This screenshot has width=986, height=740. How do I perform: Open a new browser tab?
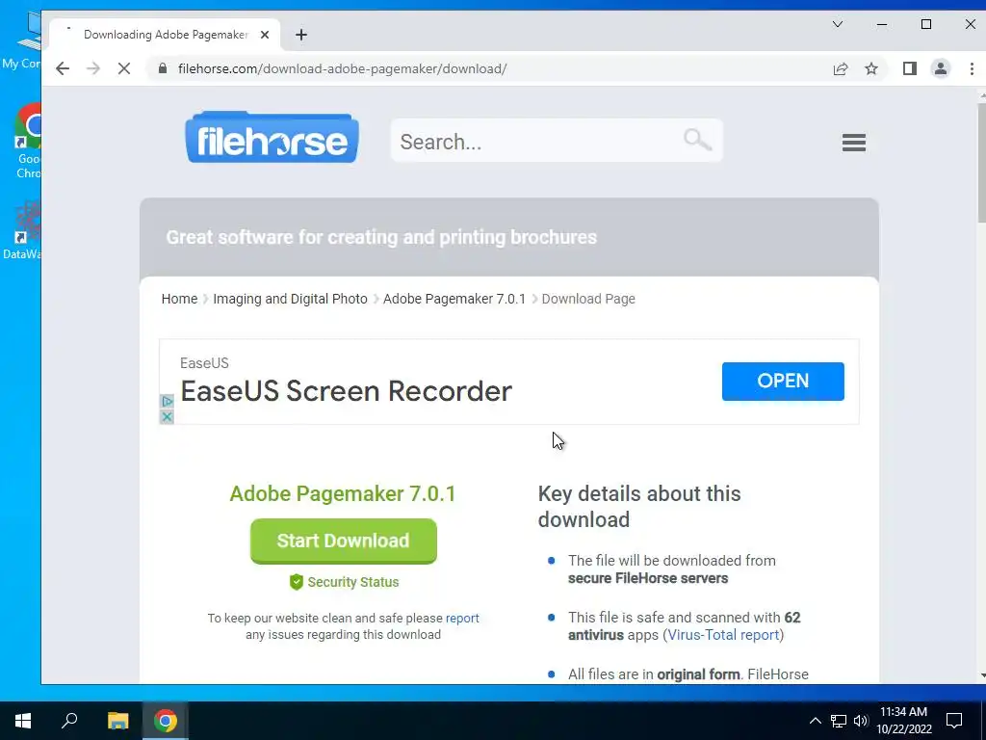pyautogui.click(x=301, y=35)
